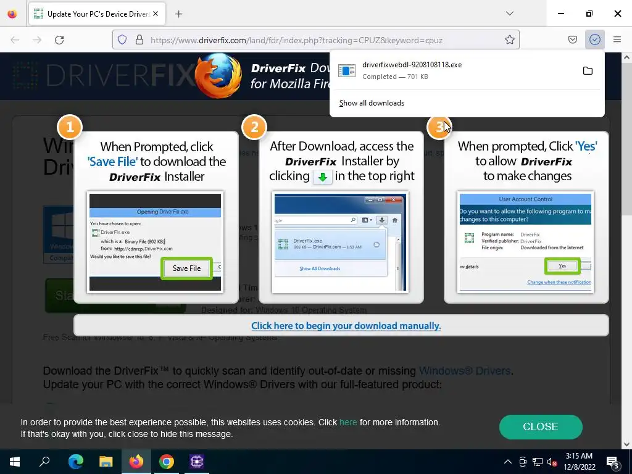Open the Firefox application menu
632x474 pixels.
point(617,39)
